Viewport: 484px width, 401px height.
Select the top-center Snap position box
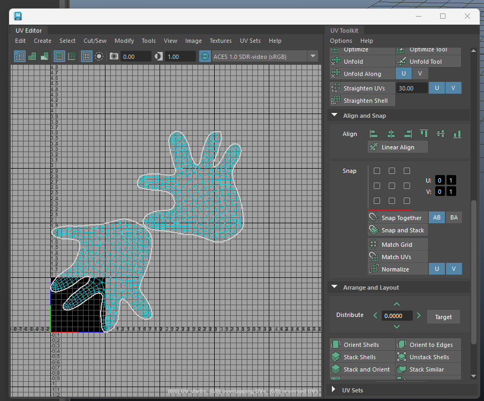coord(392,171)
